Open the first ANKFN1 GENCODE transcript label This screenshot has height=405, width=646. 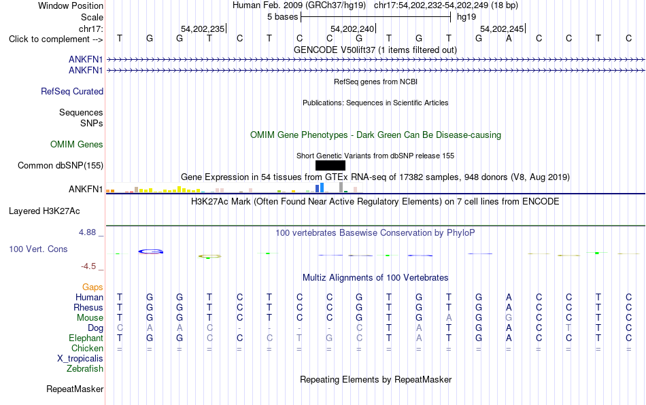click(x=86, y=59)
